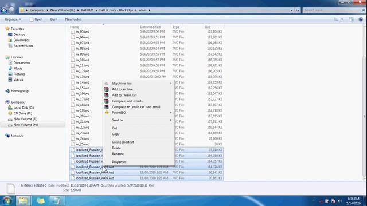Select Computer in the navigation pane
This screenshot has width=367, height=206.
(x=18, y=102)
